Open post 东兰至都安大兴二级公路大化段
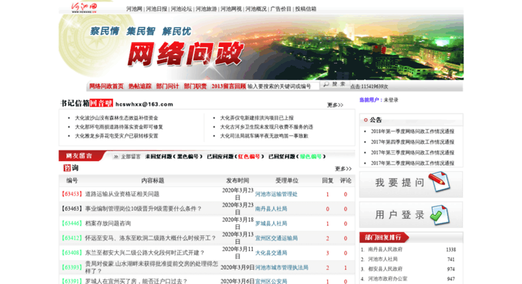The width and height of the screenshot is (522, 284). pyautogui.click(x=145, y=252)
